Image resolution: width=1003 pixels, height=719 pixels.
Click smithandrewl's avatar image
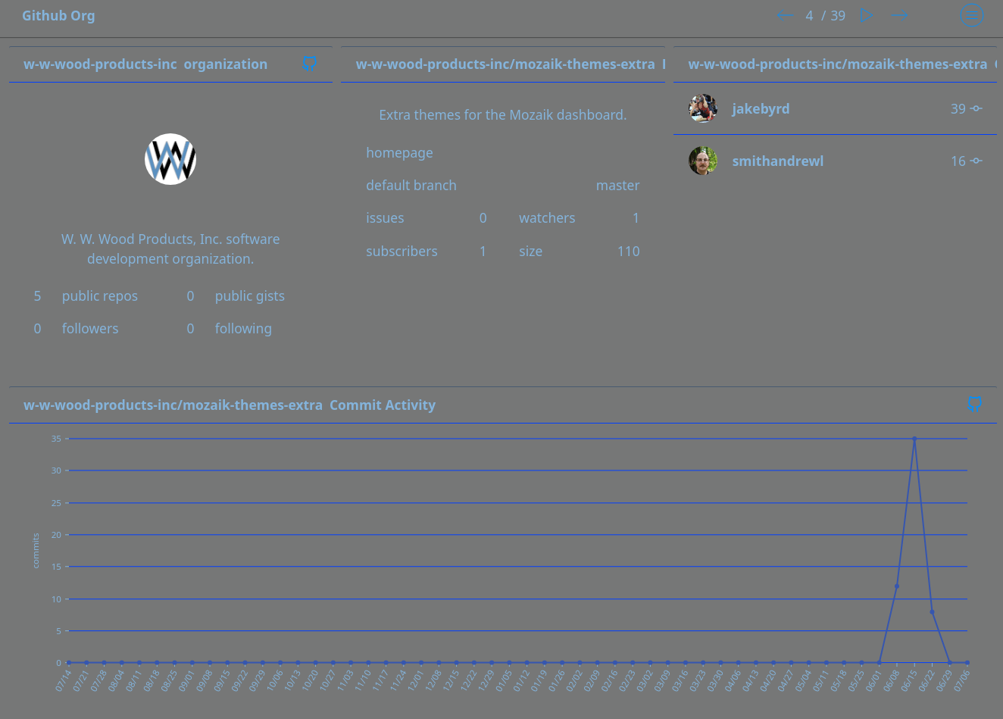point(703,161)
